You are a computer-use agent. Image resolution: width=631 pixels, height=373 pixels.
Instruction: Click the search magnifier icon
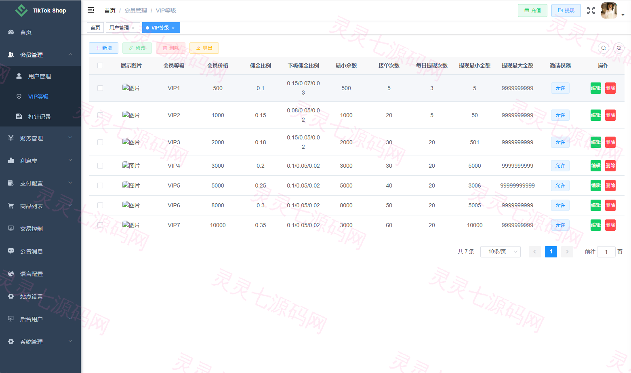(x=604, y=48)
